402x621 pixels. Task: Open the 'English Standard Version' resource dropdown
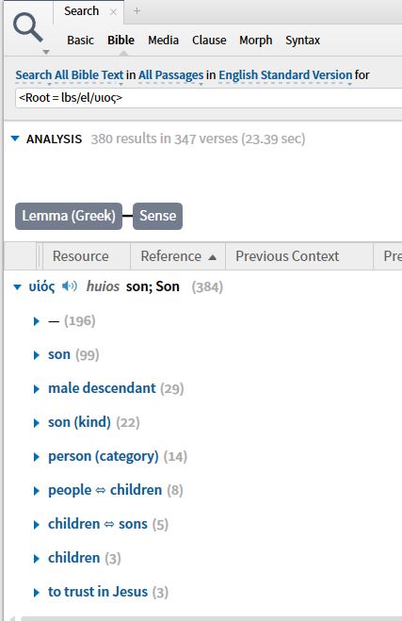pos(285,75)
